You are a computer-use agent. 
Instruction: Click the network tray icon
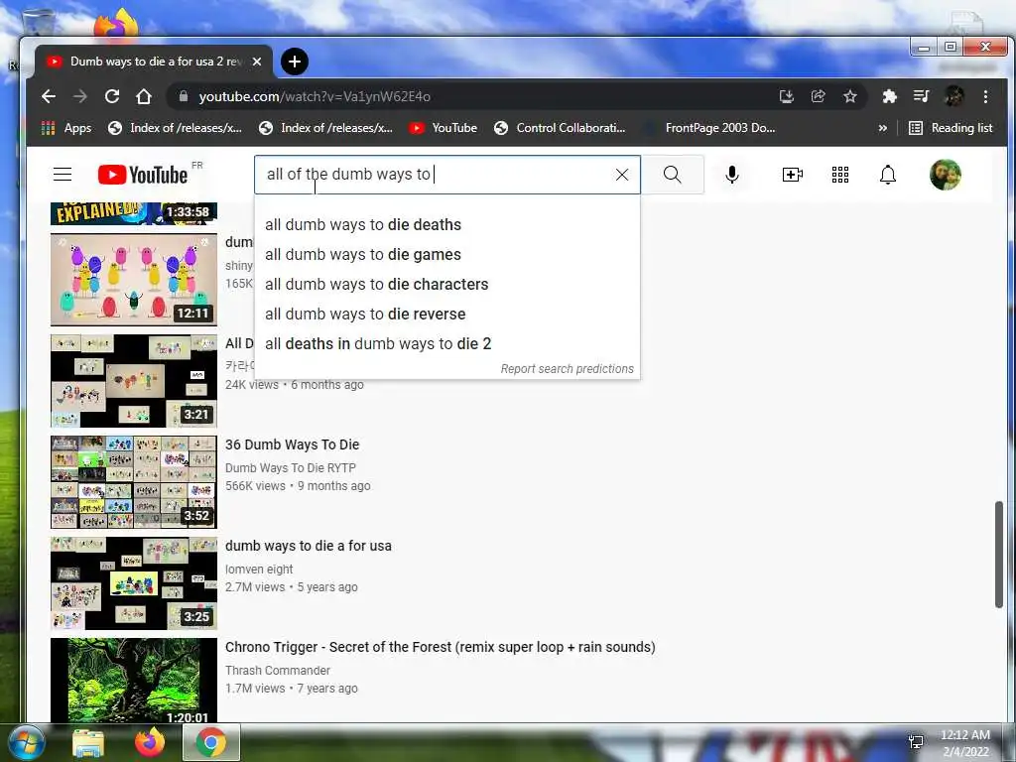tap(916, 742)
